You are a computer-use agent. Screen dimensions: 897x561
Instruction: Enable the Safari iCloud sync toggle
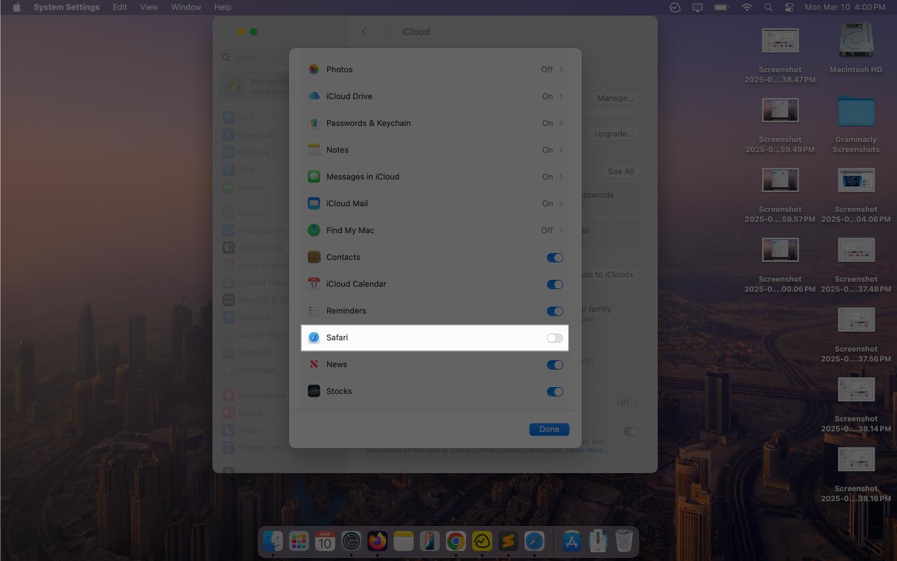(554, 338)
